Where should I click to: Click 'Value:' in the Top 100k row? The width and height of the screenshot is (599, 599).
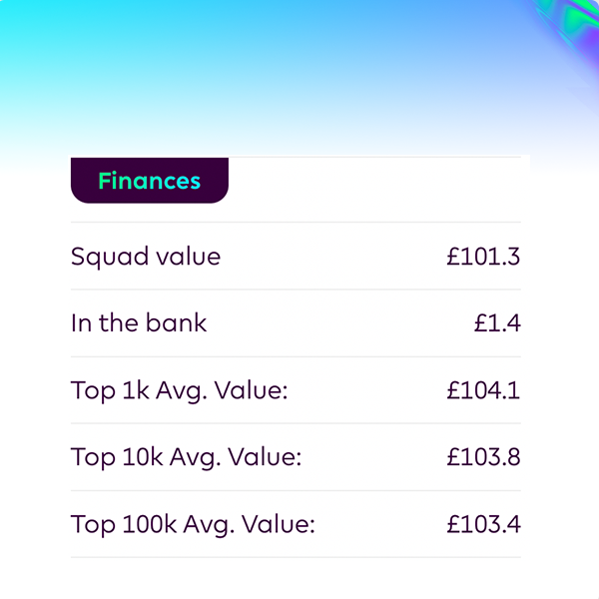click(279, 524)
